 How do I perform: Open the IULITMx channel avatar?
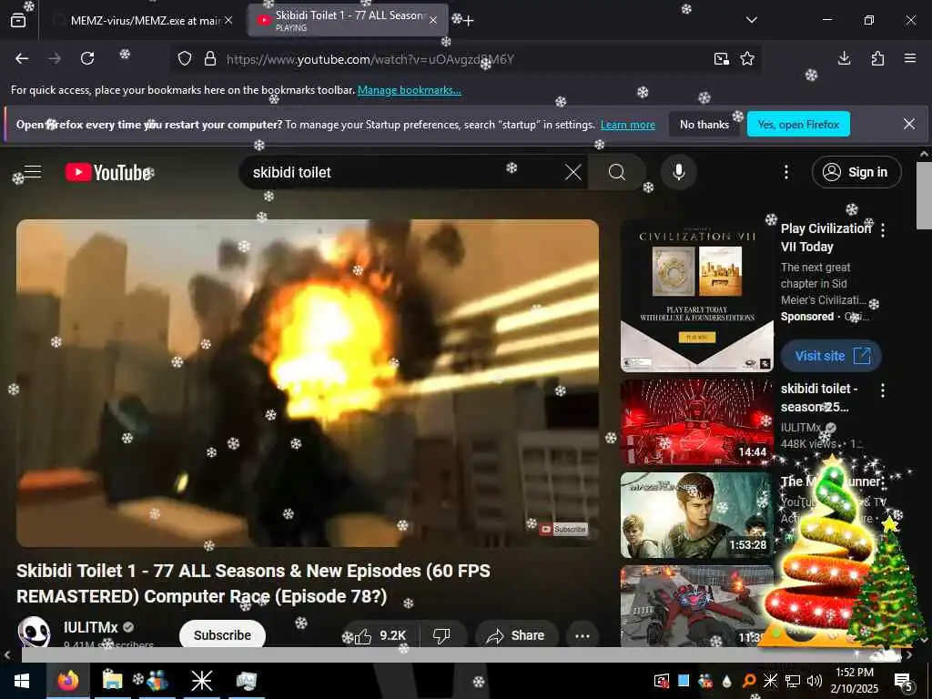pos(34,632)
